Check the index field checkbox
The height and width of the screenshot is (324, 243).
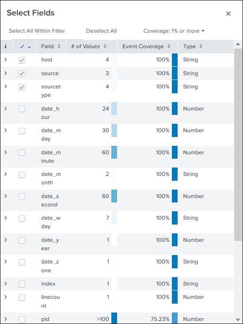(22, 284)
